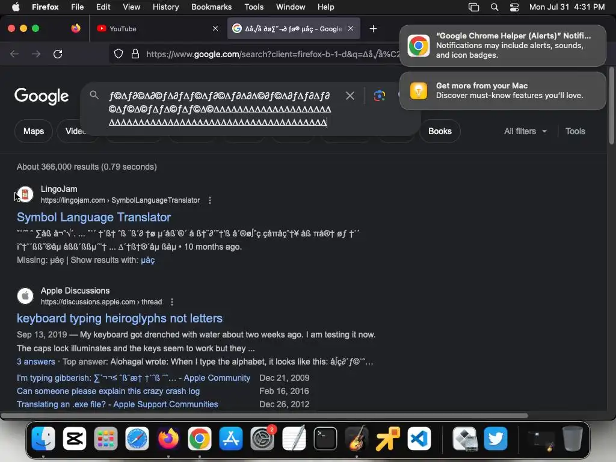616x462 pixels.
Task: Click the µåç show results link
Action: [x=148, y=260]
